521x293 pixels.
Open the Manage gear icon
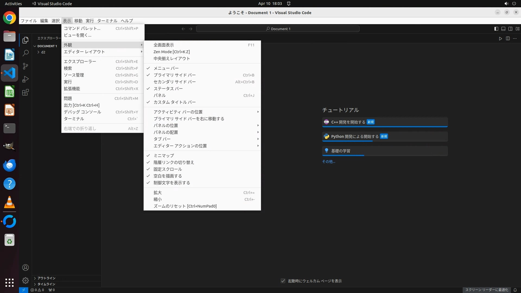pyautogui.click(x=26, y=280)
